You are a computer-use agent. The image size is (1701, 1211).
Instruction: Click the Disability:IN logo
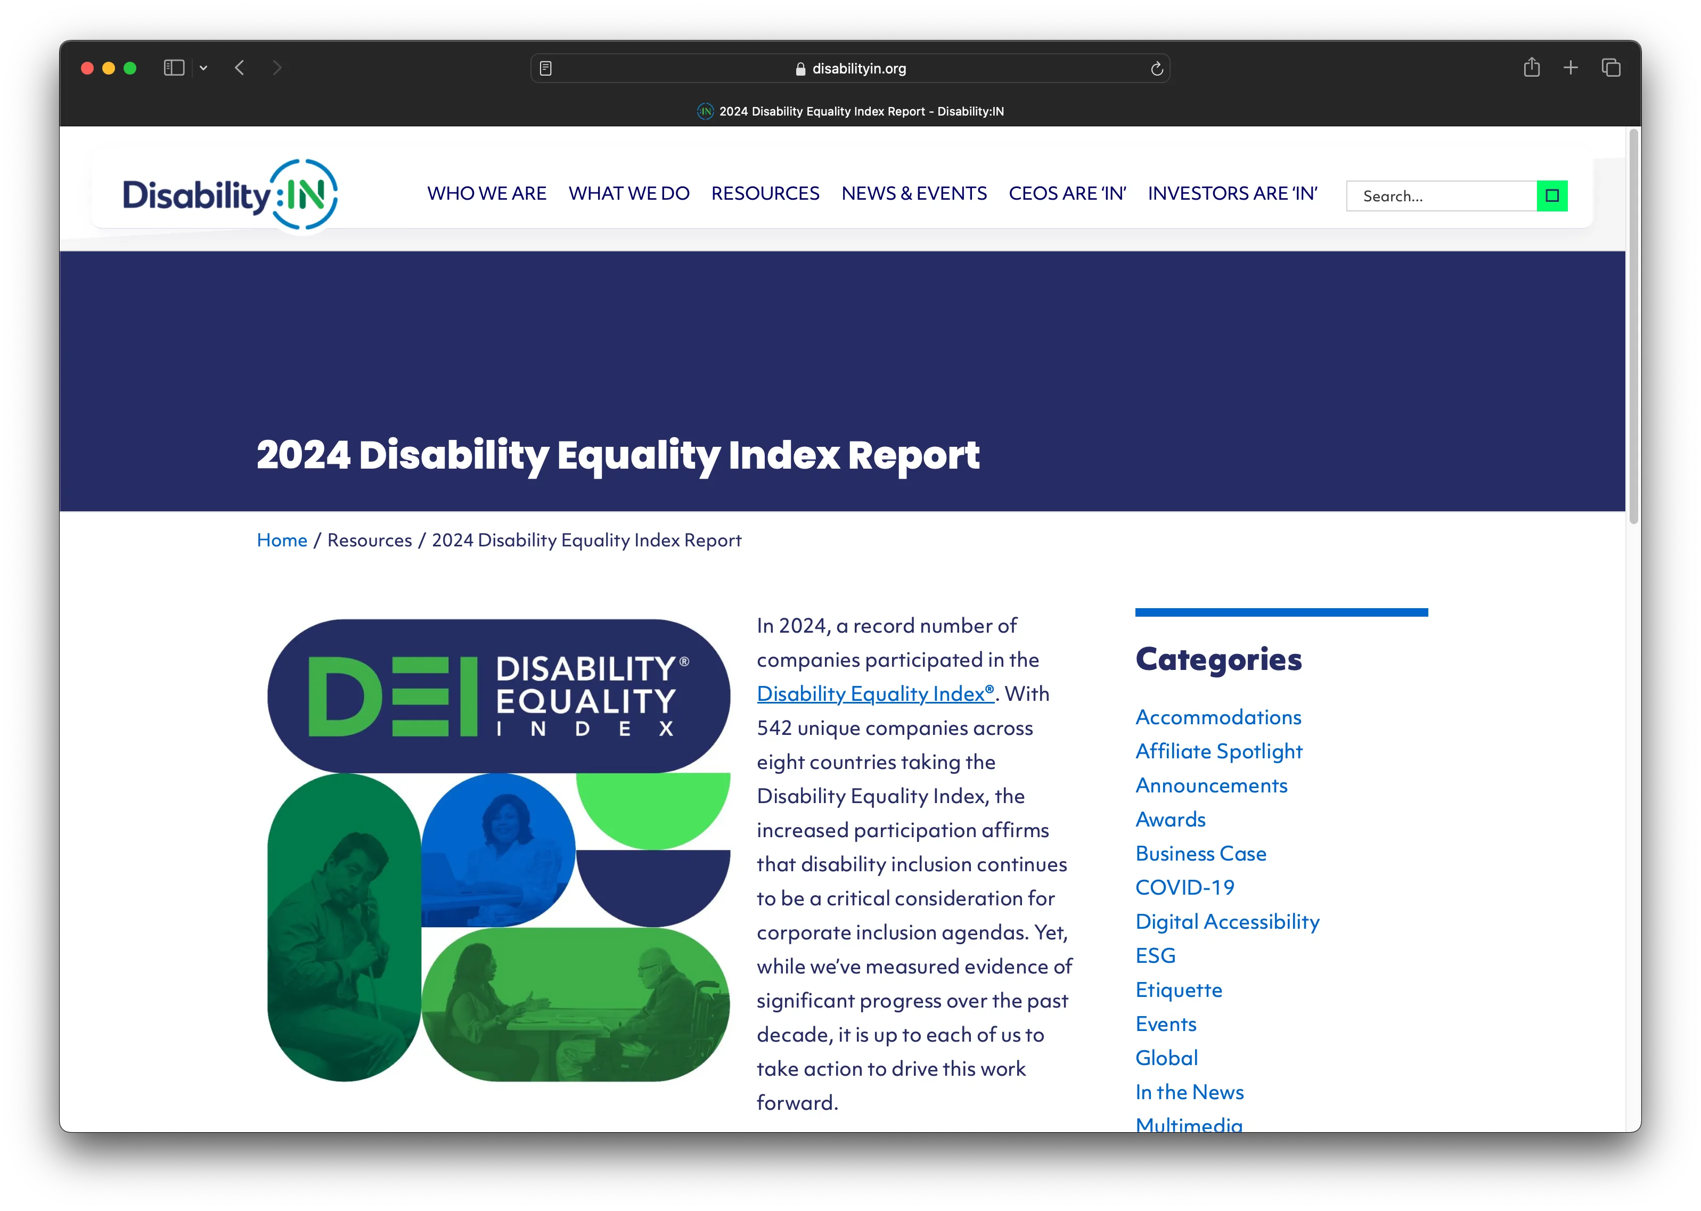click(x=230, y=194)
